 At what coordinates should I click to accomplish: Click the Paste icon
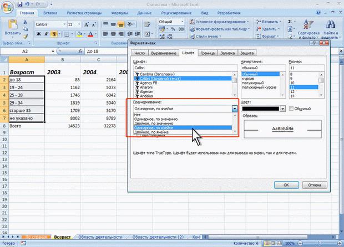pos(13,24)
